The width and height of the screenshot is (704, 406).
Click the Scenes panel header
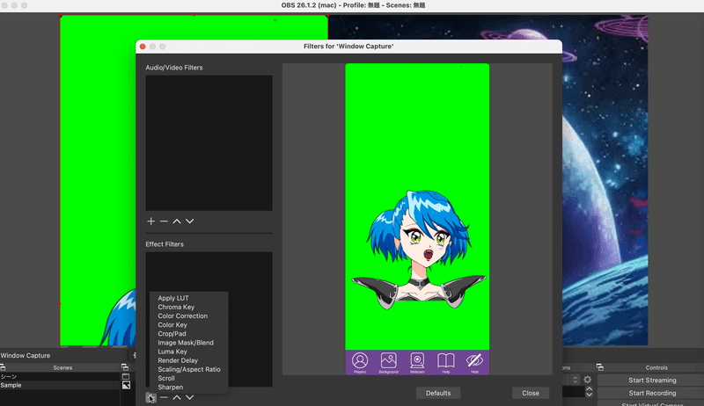click(62, 367)
